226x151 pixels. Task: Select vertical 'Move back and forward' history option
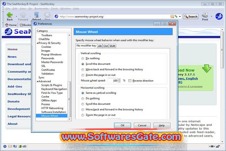(x=83, y=70)
